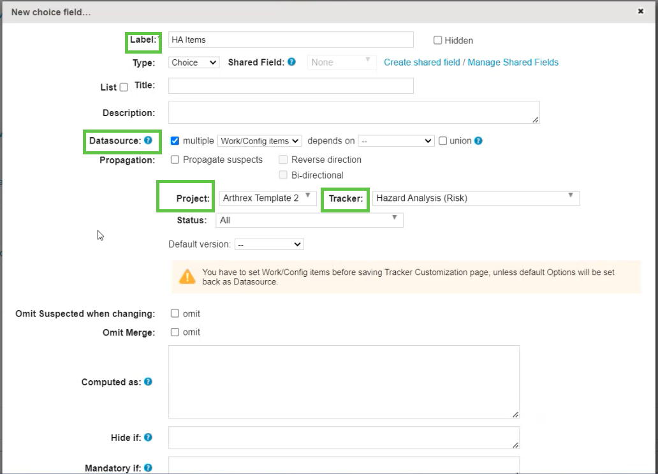Screen dimensions: 658x474
Task: Open the Project dropdown Arthrex Template 2
Action: [267, 198]
